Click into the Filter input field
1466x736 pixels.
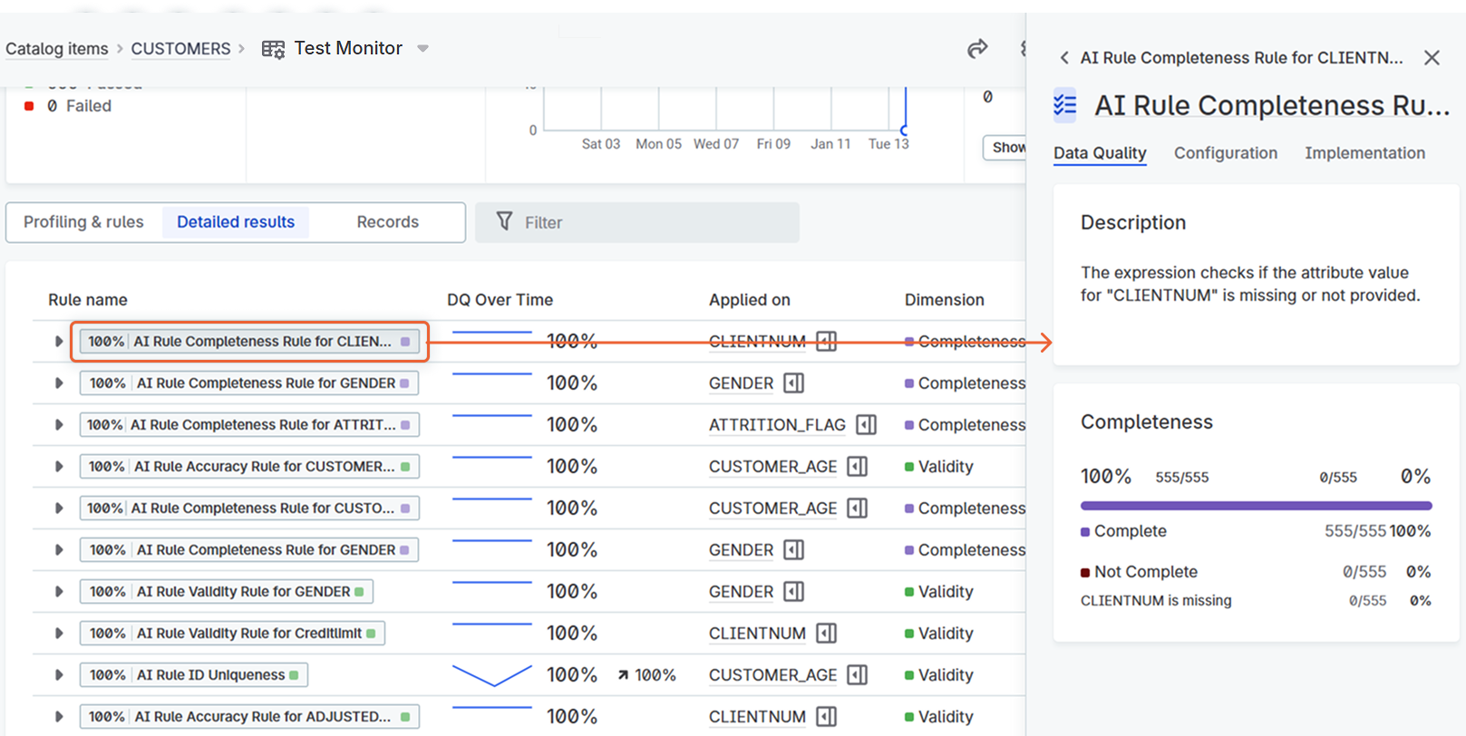(653, 222)
